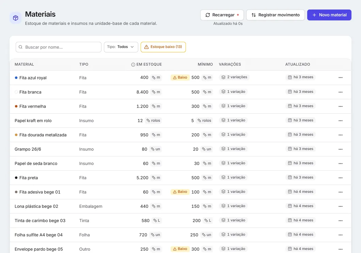Open the actions menu for Papel de seda branco

(x=341, y=163)
